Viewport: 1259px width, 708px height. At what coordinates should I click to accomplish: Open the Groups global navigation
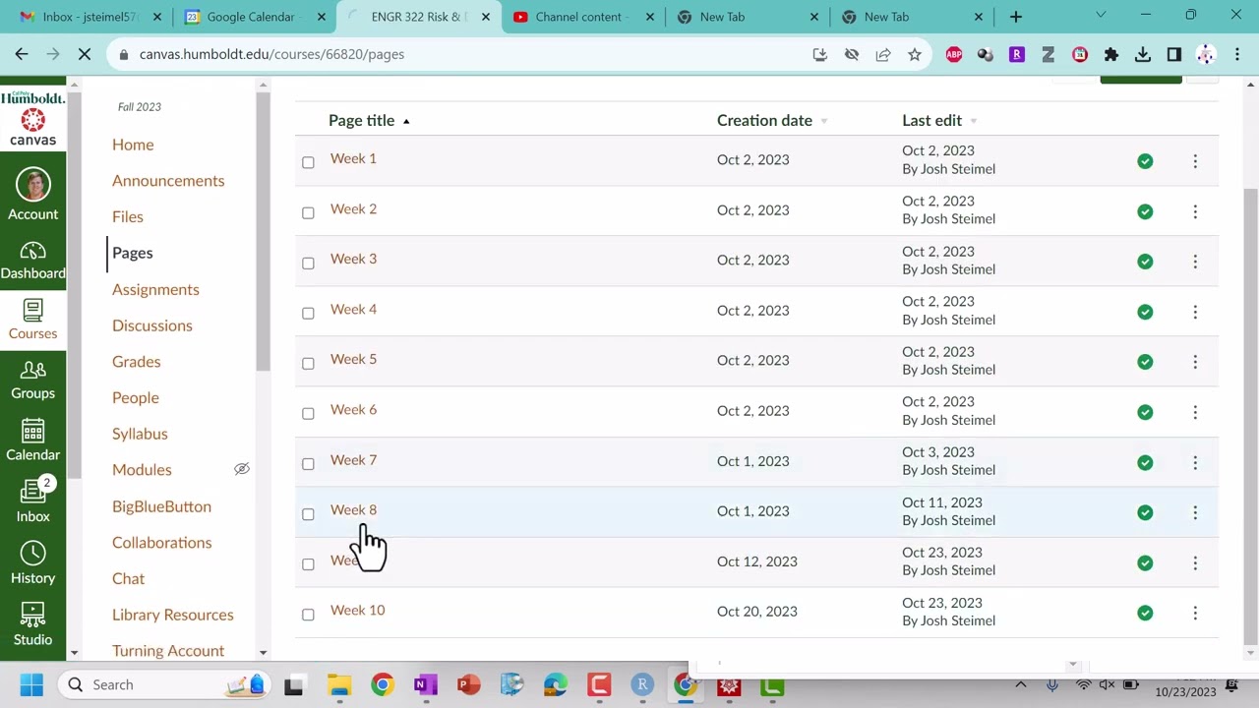coord(32,380)
